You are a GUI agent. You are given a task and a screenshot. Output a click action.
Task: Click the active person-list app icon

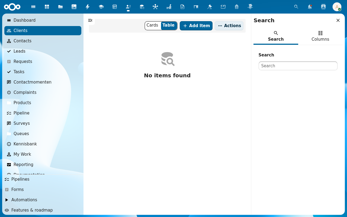(128, 7)
